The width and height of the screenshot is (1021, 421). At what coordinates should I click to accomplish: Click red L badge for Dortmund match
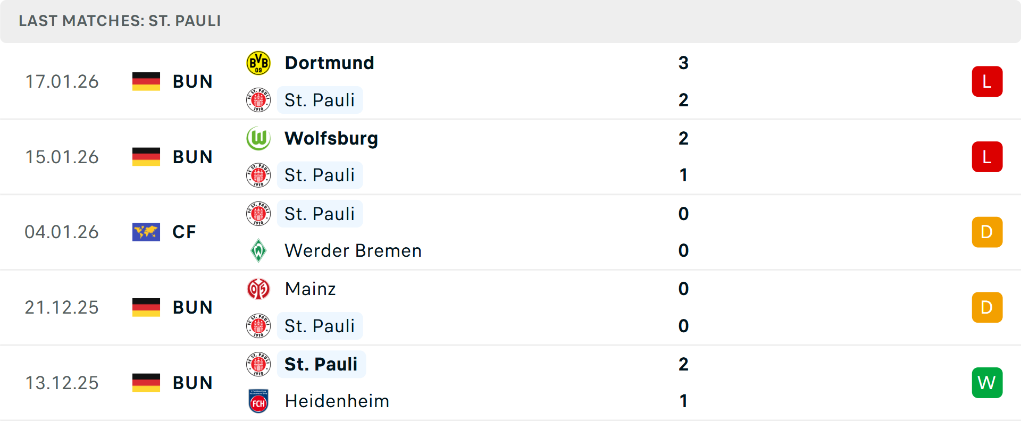pyautogui.click(x=987, y=81)
